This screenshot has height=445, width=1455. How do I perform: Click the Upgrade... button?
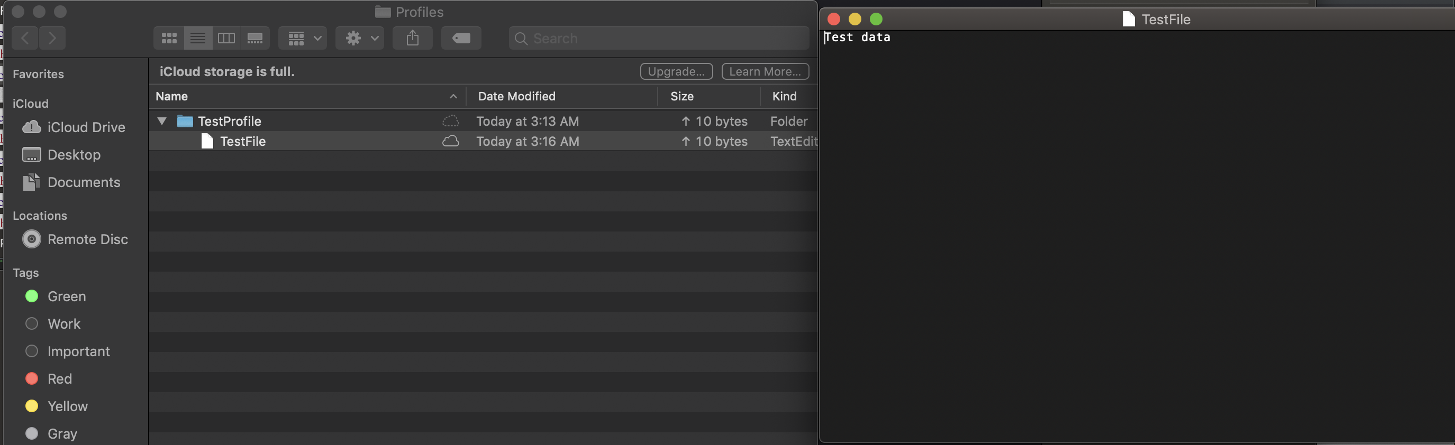[676, 72]
